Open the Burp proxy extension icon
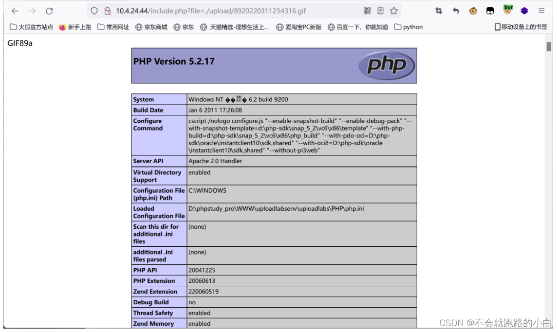Image resolution: width=558 pixels, height=332 pixels. click(x=508, y=10)
